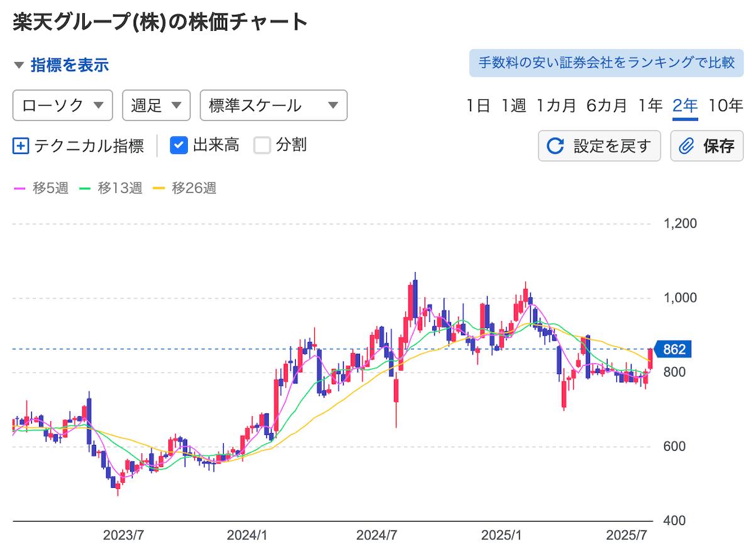Click the 800 price axis label

675,372
